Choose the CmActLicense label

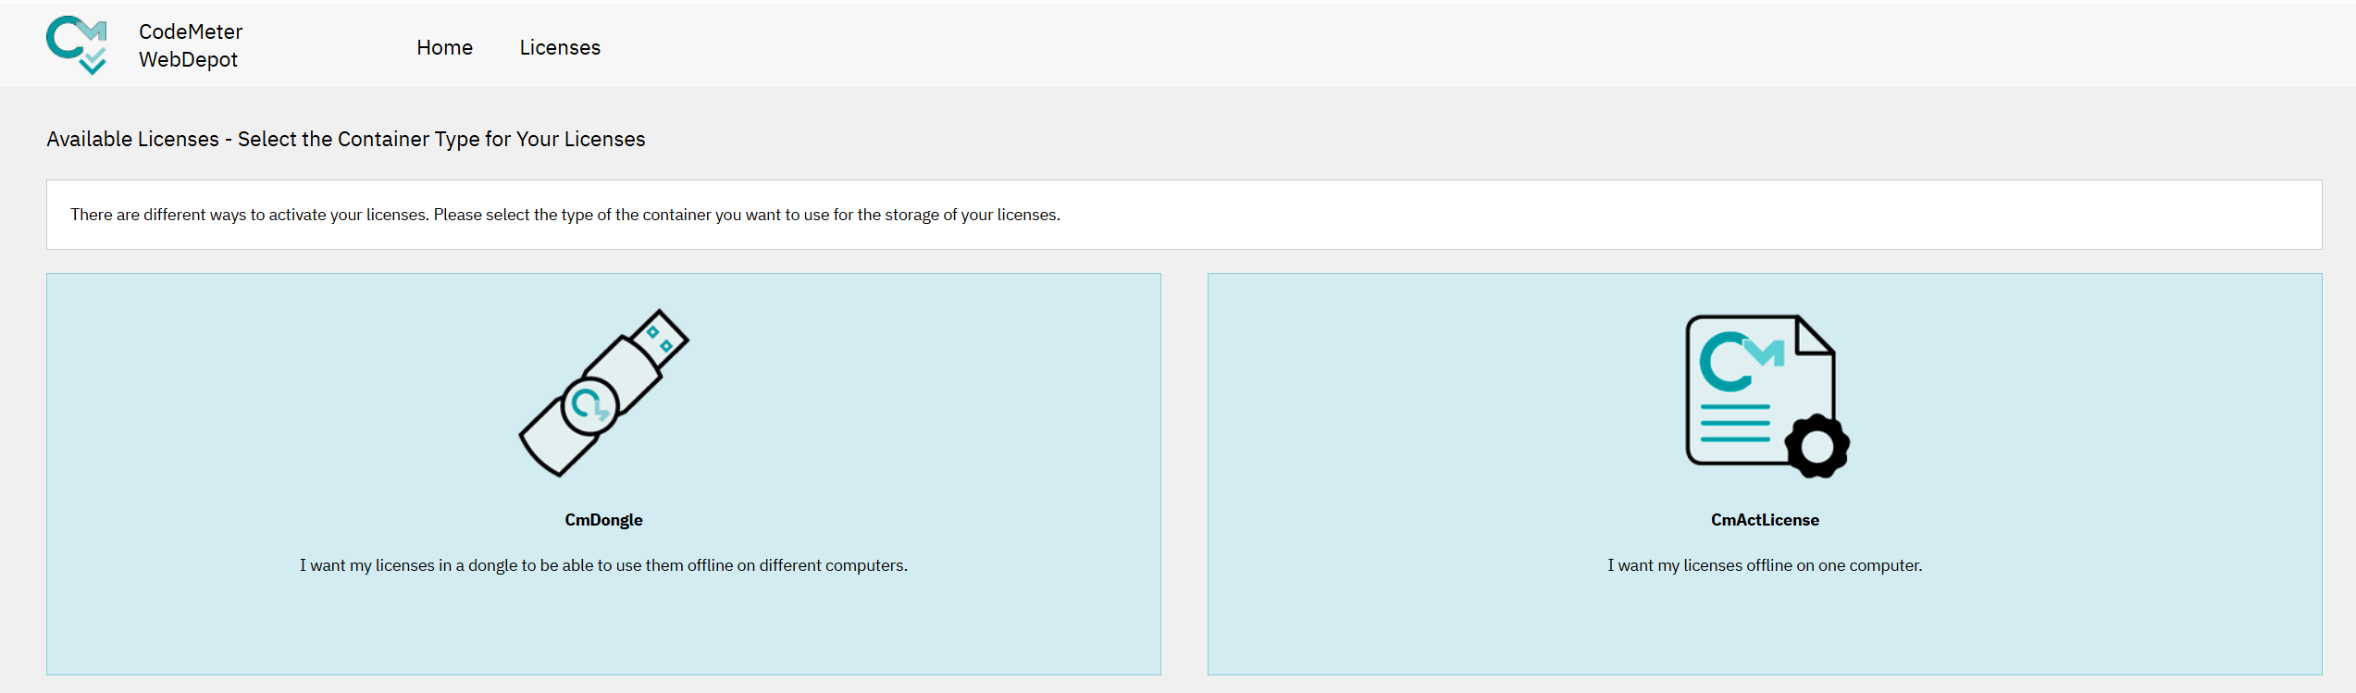coord(1765,520)
